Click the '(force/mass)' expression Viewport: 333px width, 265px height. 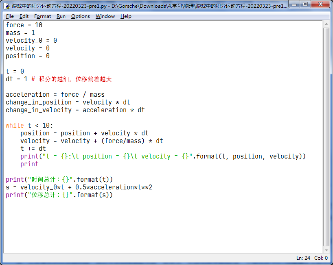pos(123,141)
